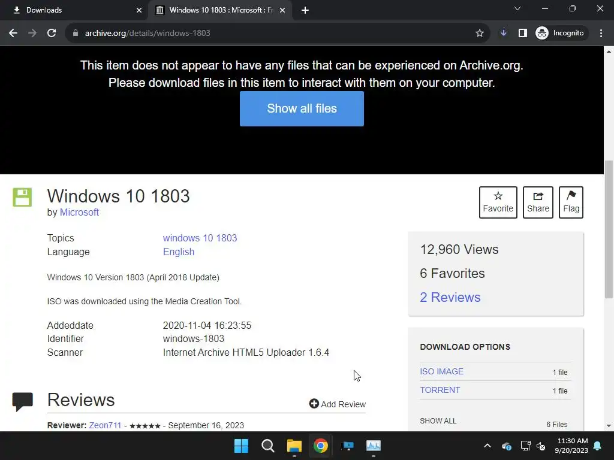This screenshot has height=460, width=614.
Task: Click the scrollbar up arrow
Action: [609, 52]
